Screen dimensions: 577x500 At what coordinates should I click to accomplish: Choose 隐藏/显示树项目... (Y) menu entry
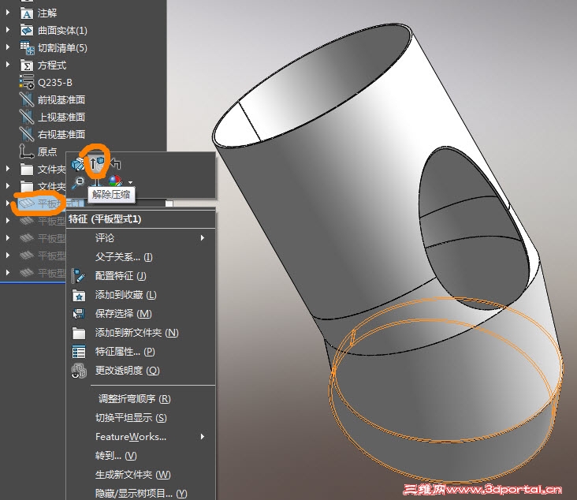pos(141,494)
